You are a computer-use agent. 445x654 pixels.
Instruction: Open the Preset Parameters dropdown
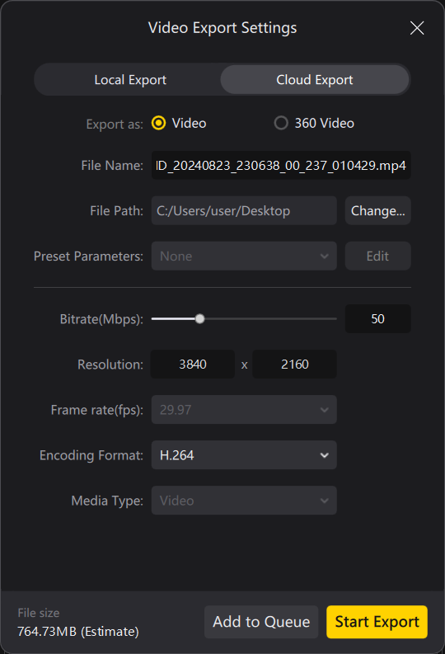pos(244,256)
